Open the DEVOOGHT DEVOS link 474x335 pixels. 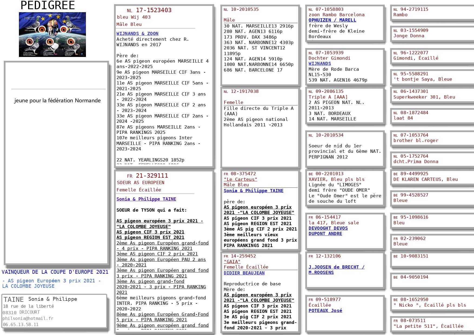point(328,228)
